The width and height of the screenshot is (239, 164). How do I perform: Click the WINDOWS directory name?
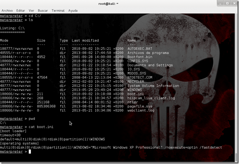[x=135, y=90]
